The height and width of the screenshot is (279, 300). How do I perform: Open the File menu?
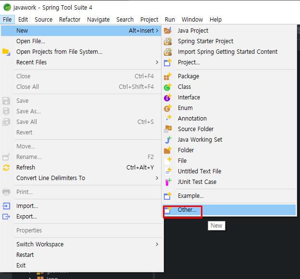point(7,20)
